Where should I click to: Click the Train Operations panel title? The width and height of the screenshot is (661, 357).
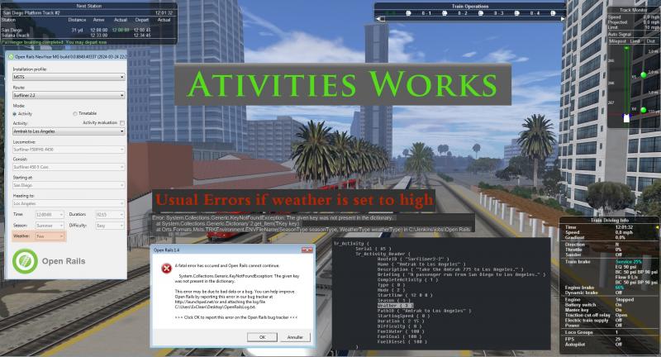click(x=470, y=7)
